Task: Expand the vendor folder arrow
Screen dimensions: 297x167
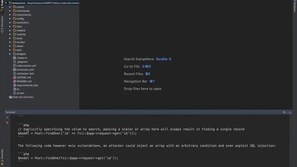Action: [x=10, y=42]
